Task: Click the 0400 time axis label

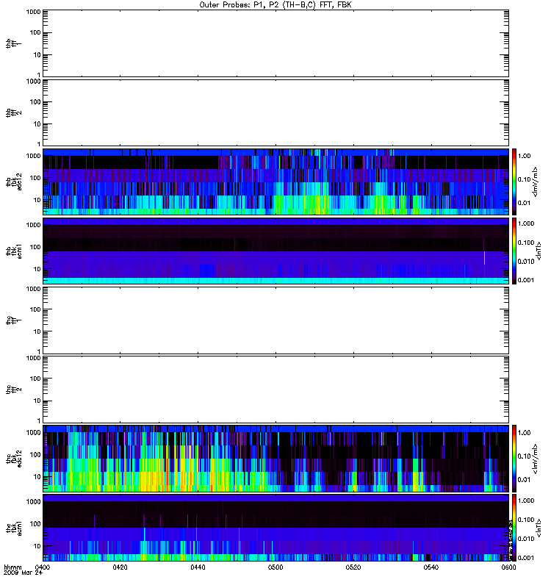Action: (43, 567)
